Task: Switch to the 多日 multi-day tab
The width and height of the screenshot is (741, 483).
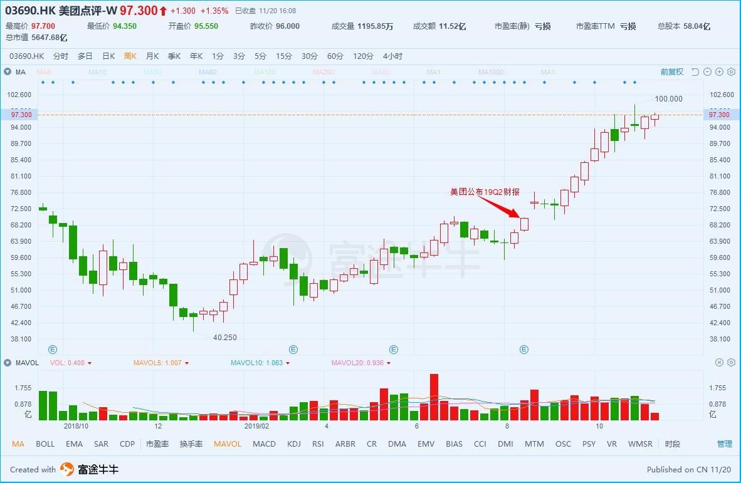Action: click(85, 56)
